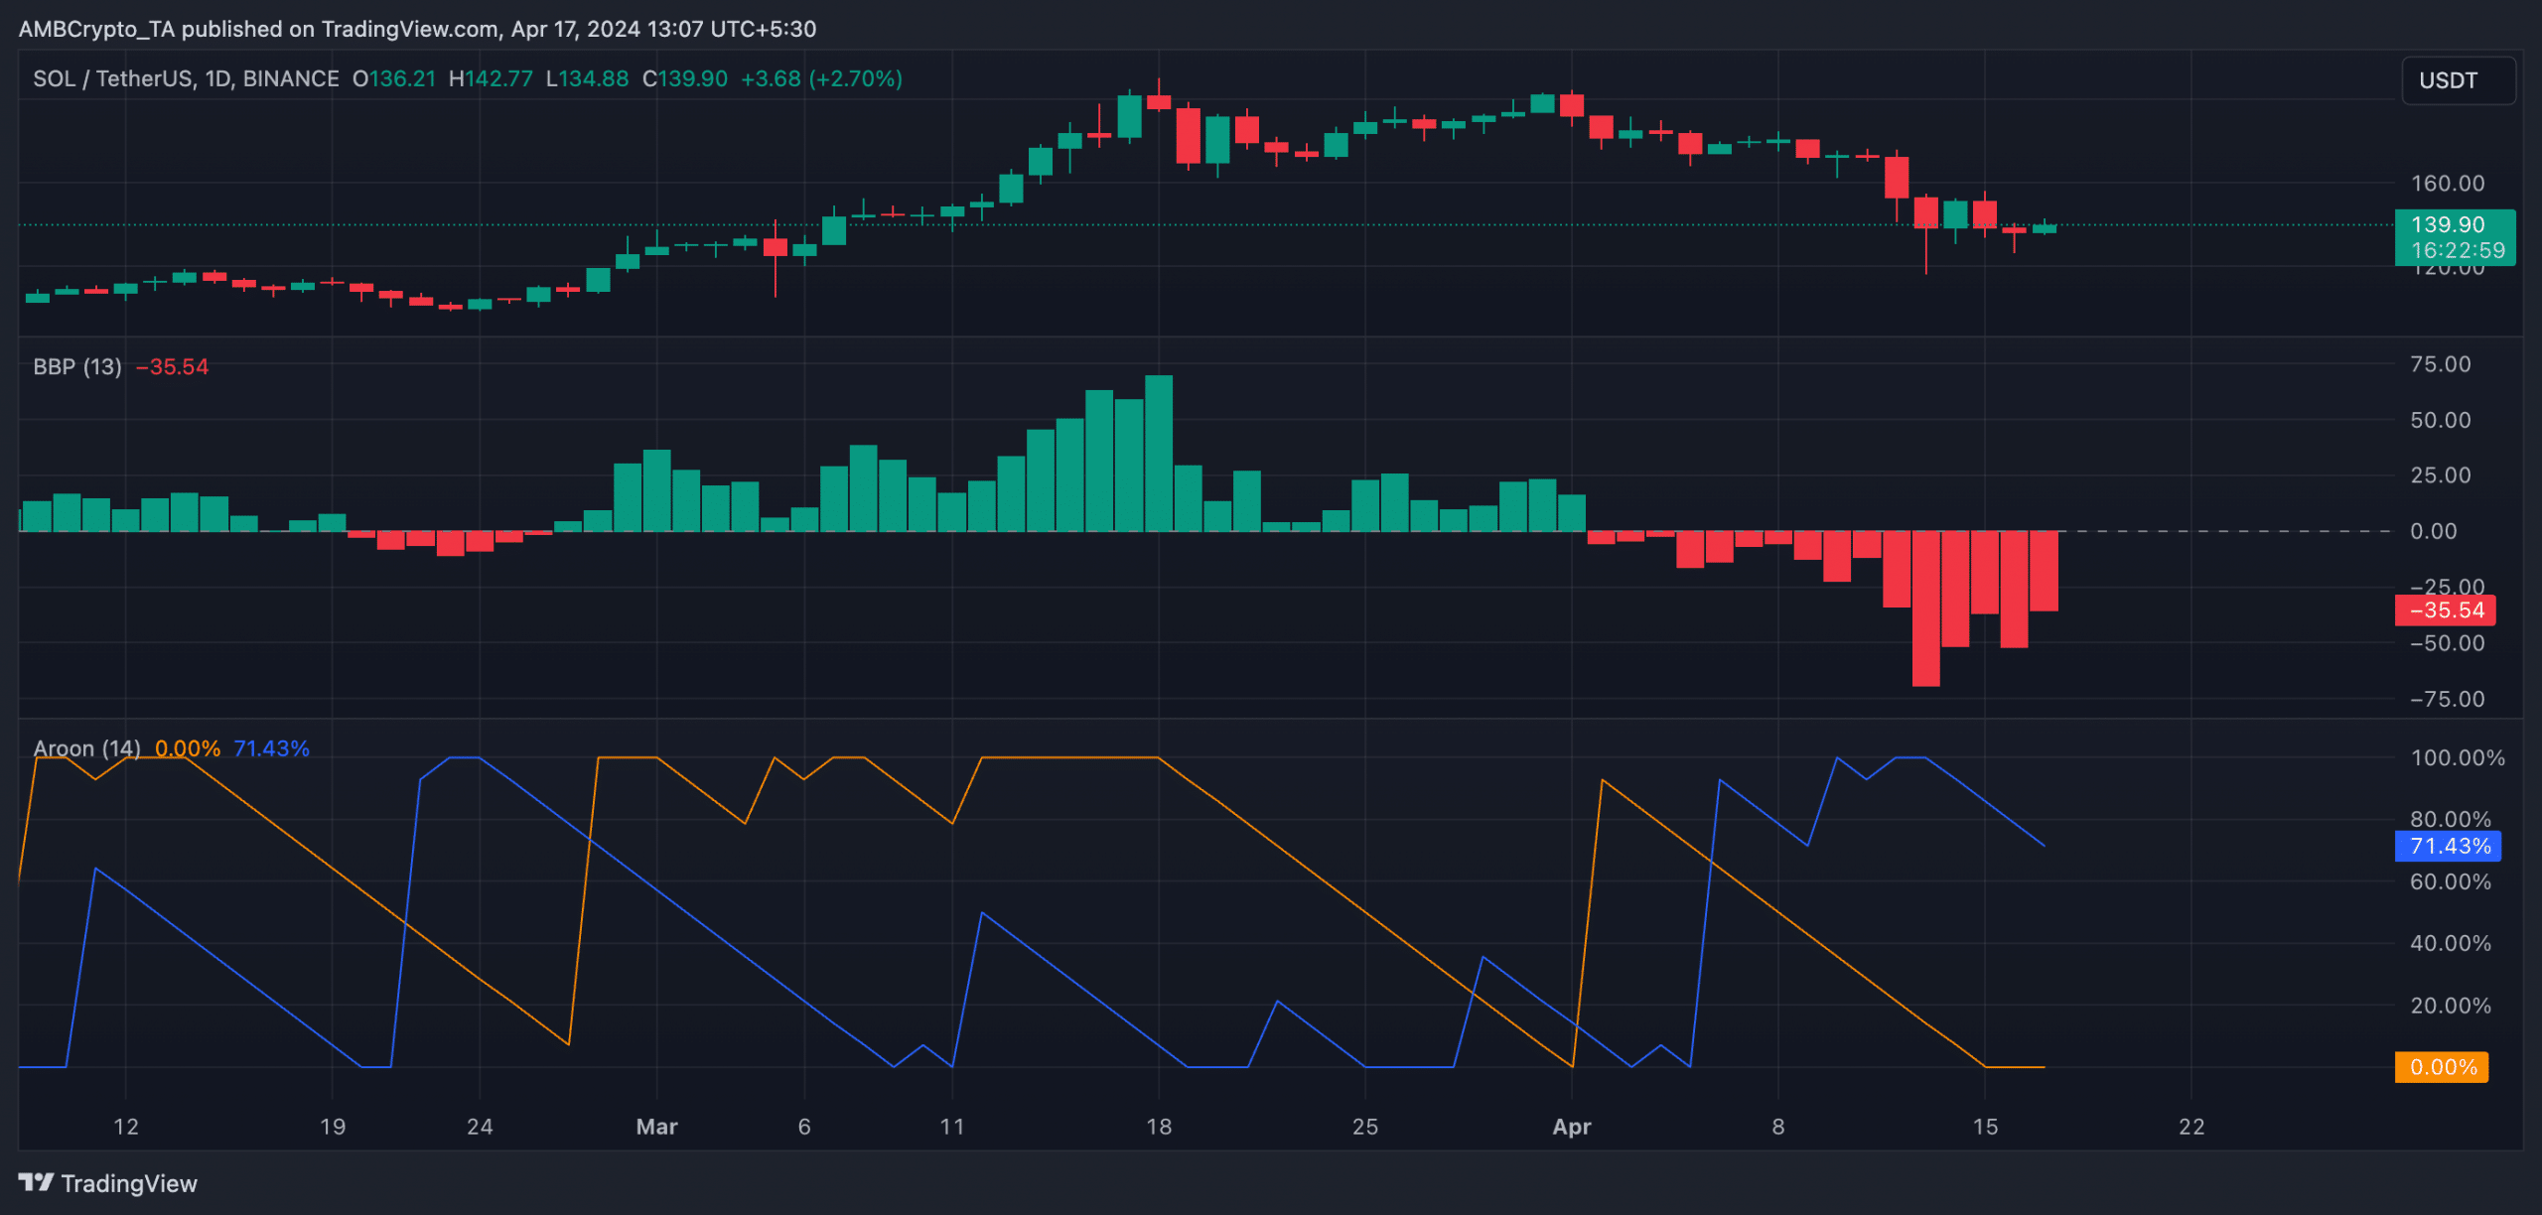The height and width of the screenshot is (1215, 2542).
Task: Click the 18 date label on time axis
Action: (x=1159, y=1127)
